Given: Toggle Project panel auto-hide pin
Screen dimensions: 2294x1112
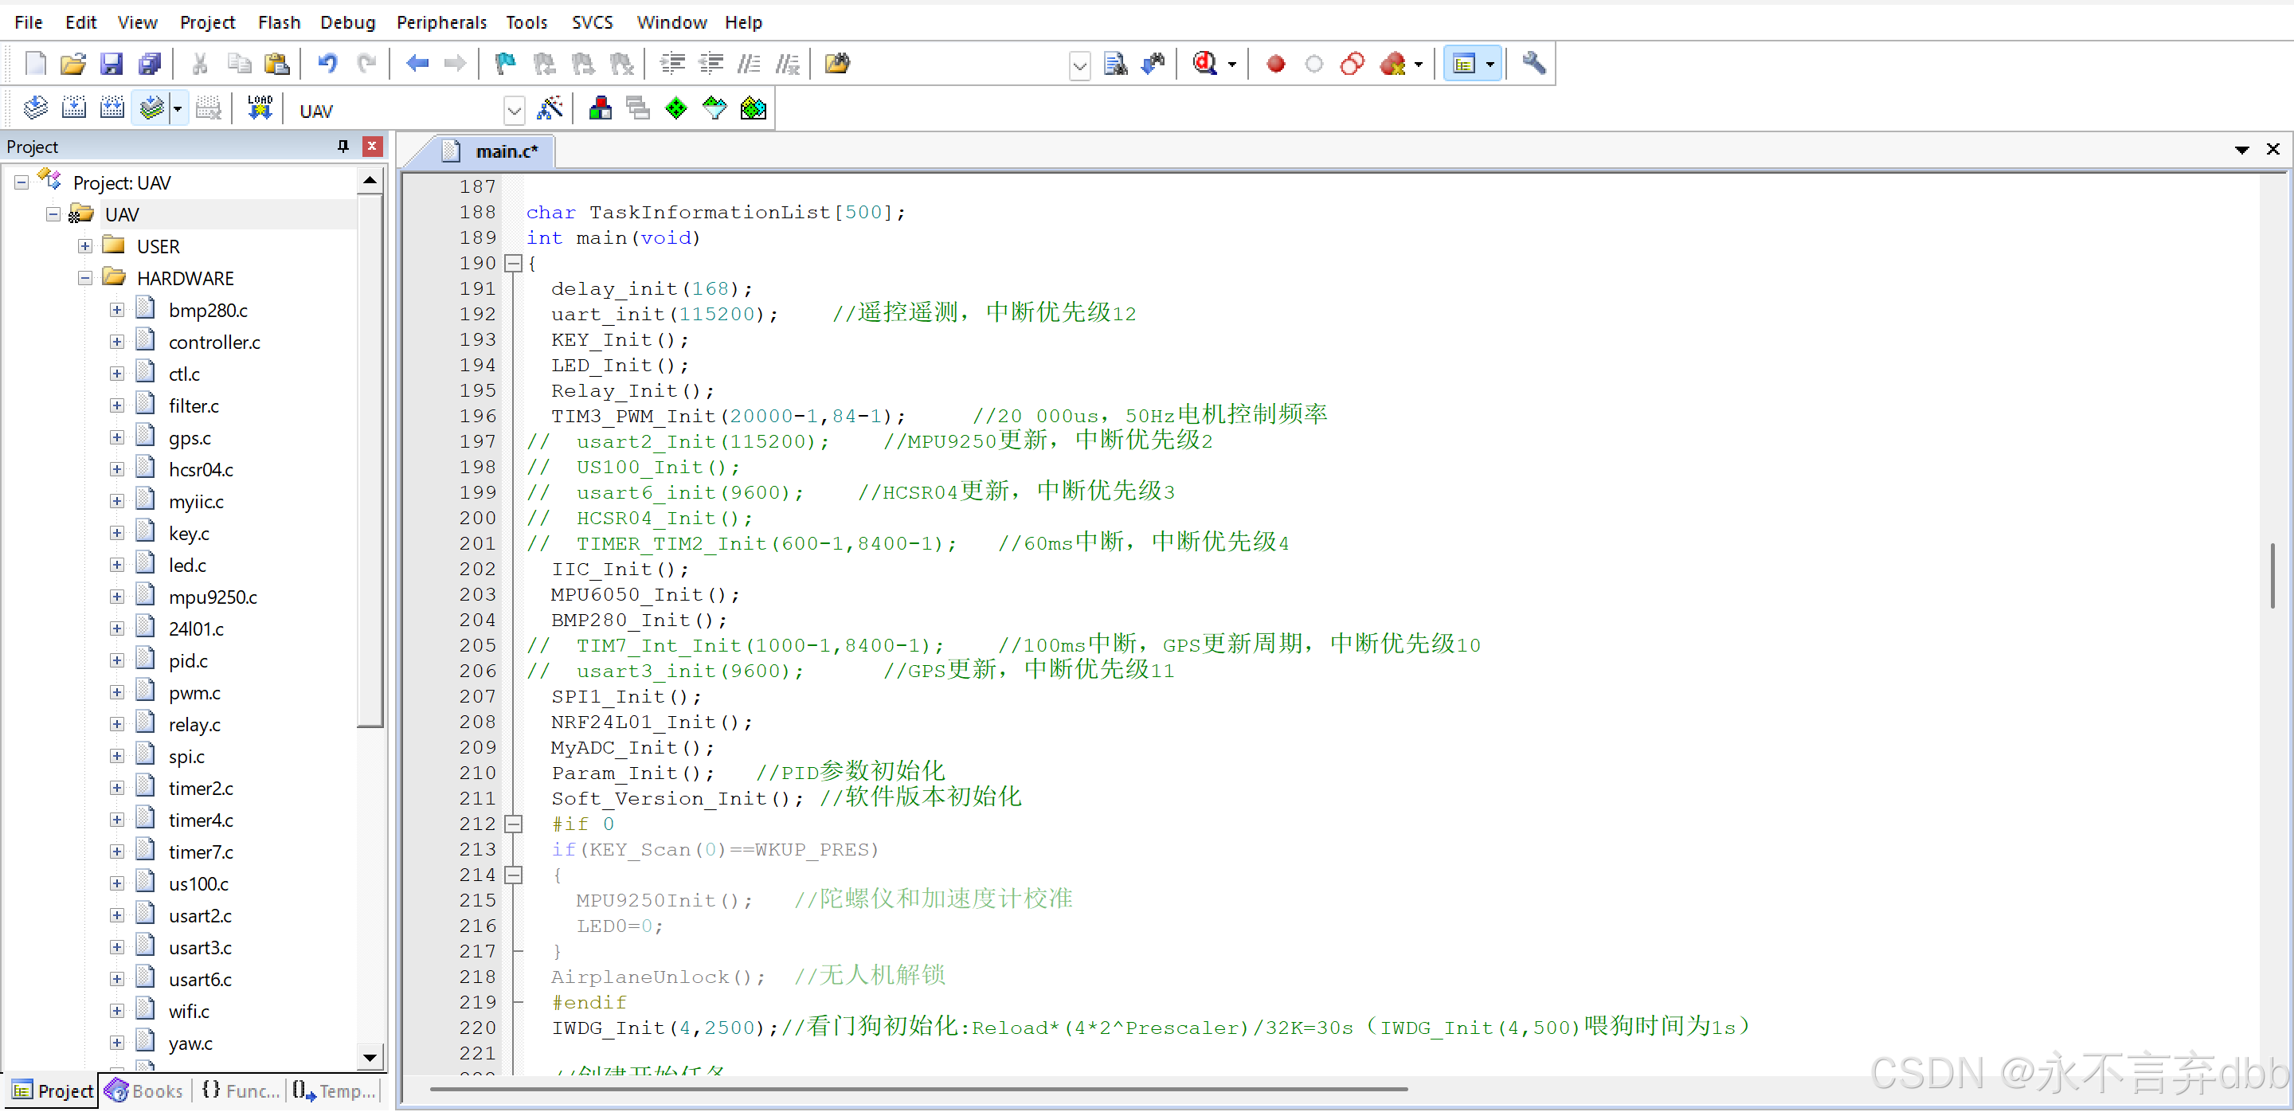Looking at the screenshot, I should (x=343, y=146).
